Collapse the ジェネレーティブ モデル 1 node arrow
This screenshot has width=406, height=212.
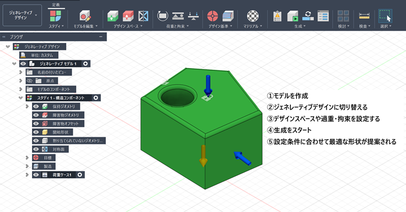tap(14, 64)
